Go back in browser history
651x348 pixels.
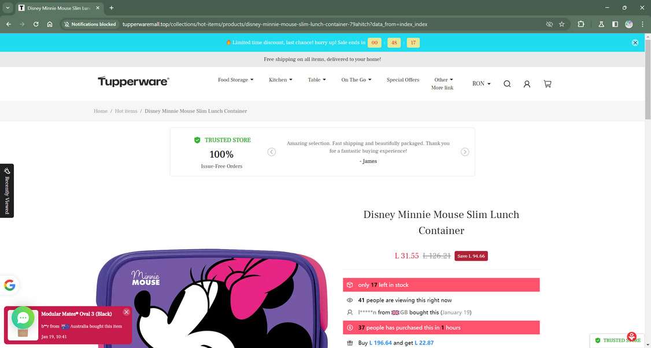click(8, 24)
